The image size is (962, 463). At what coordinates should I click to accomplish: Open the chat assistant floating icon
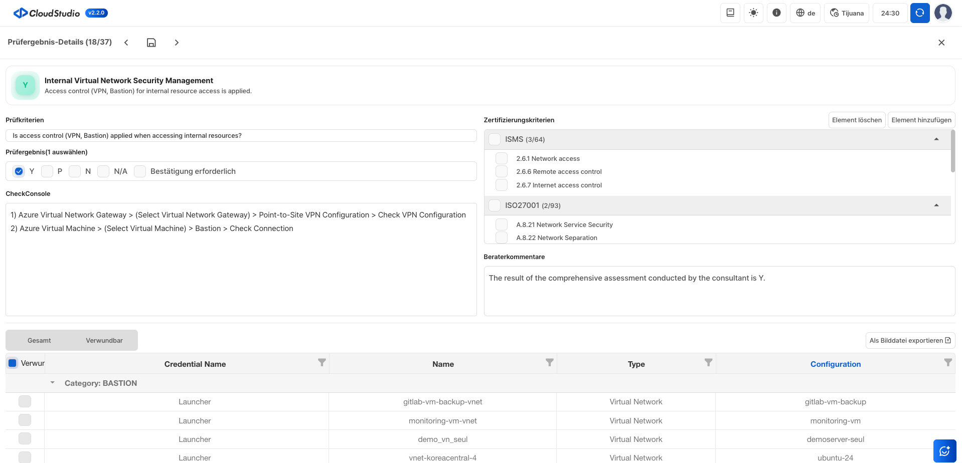click(x=944, y=450)
